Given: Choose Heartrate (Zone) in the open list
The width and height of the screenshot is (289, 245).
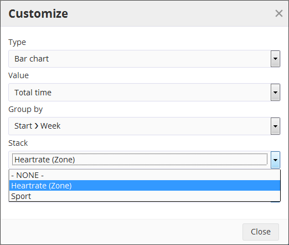Looking at the screenshot, I should [144, 186].
